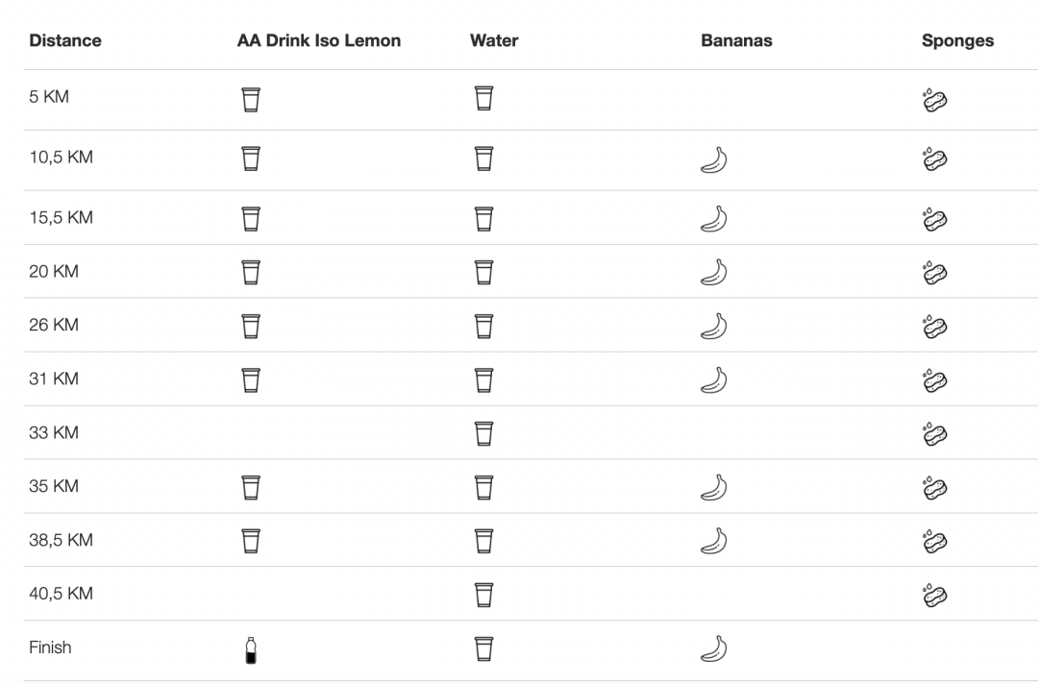Click the banana icon in the Finish row
Viewport: 1038px width, 684px height.
[714, 650]
